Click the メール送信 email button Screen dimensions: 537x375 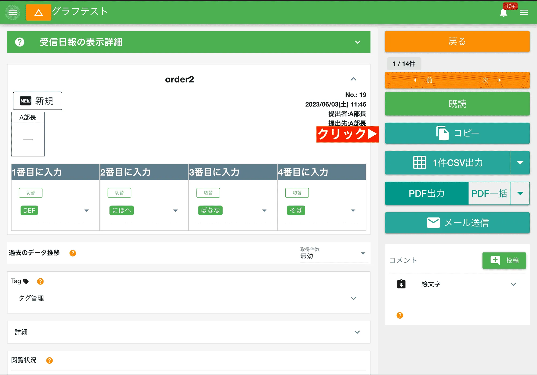tap(456, 222)
